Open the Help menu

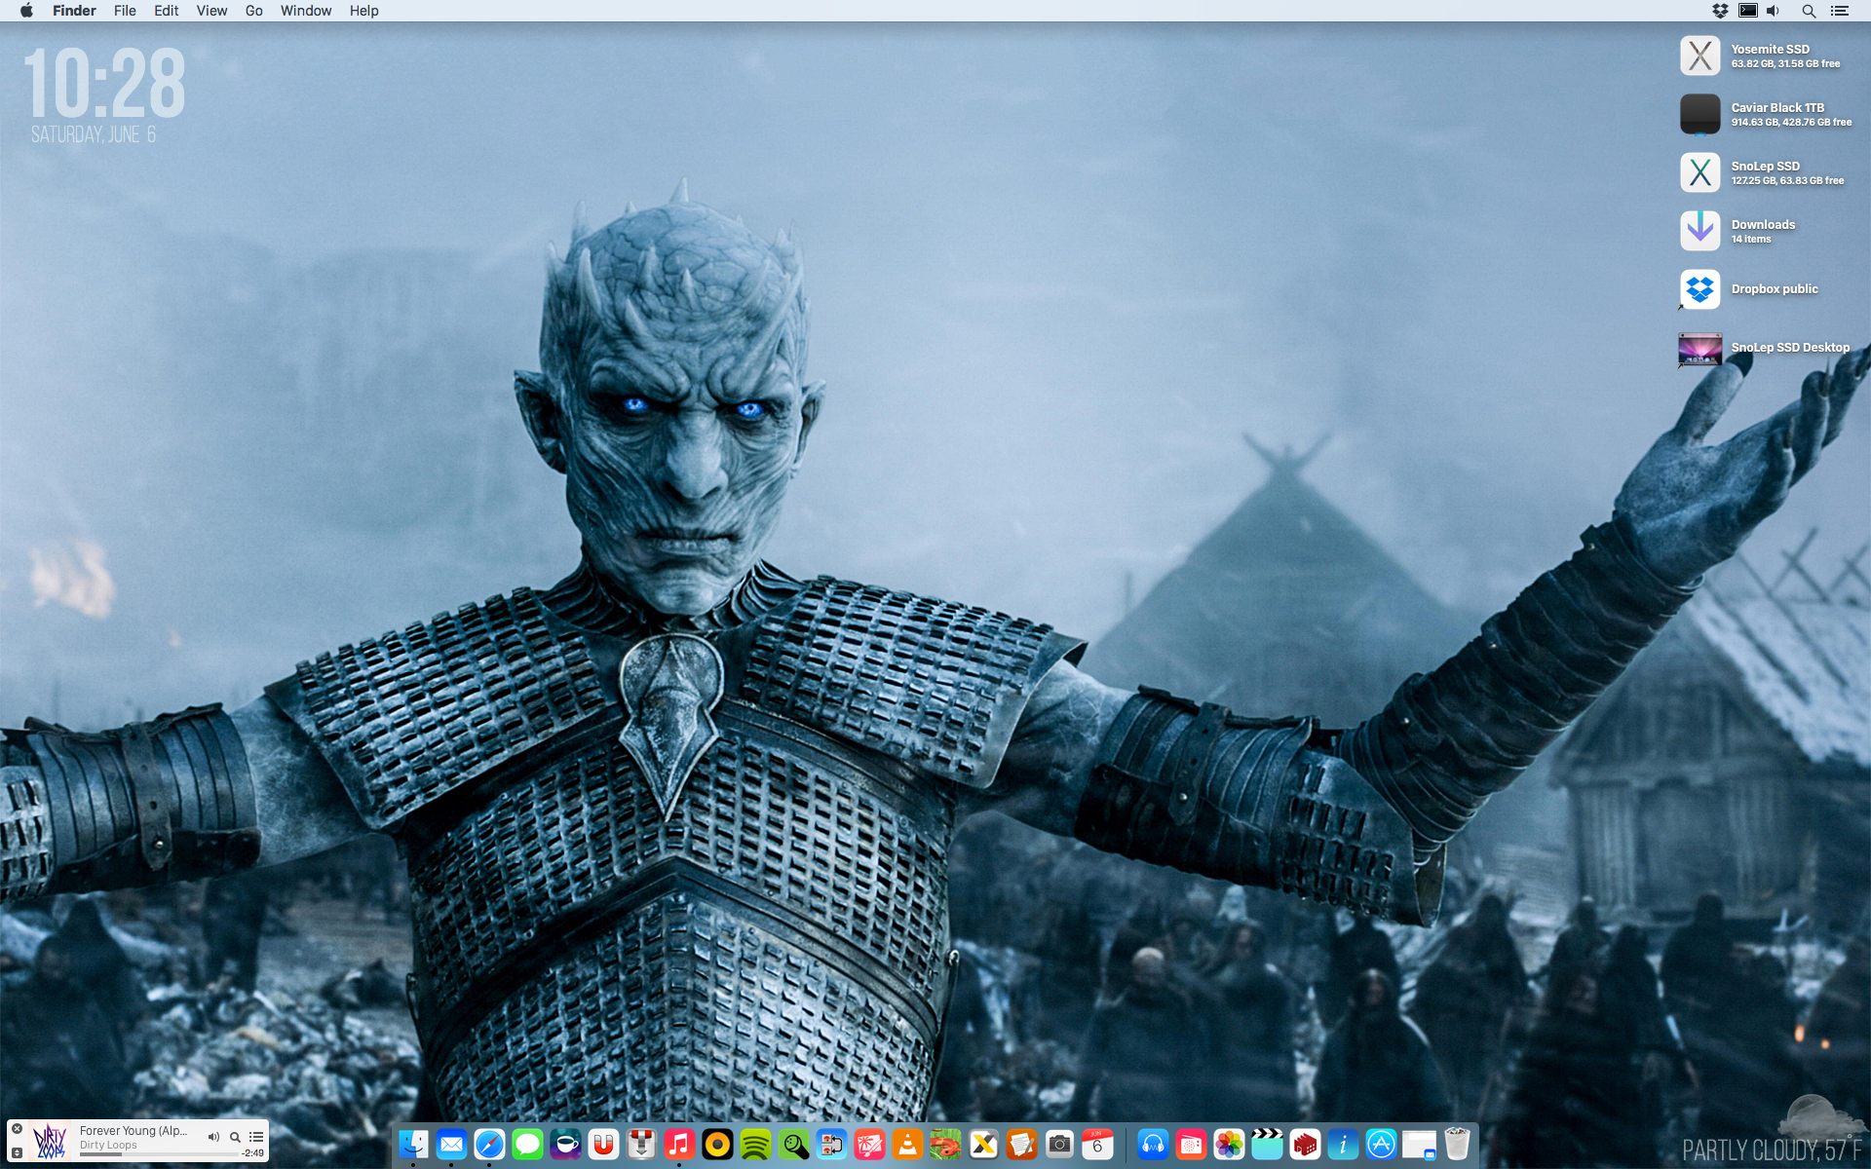363,11
